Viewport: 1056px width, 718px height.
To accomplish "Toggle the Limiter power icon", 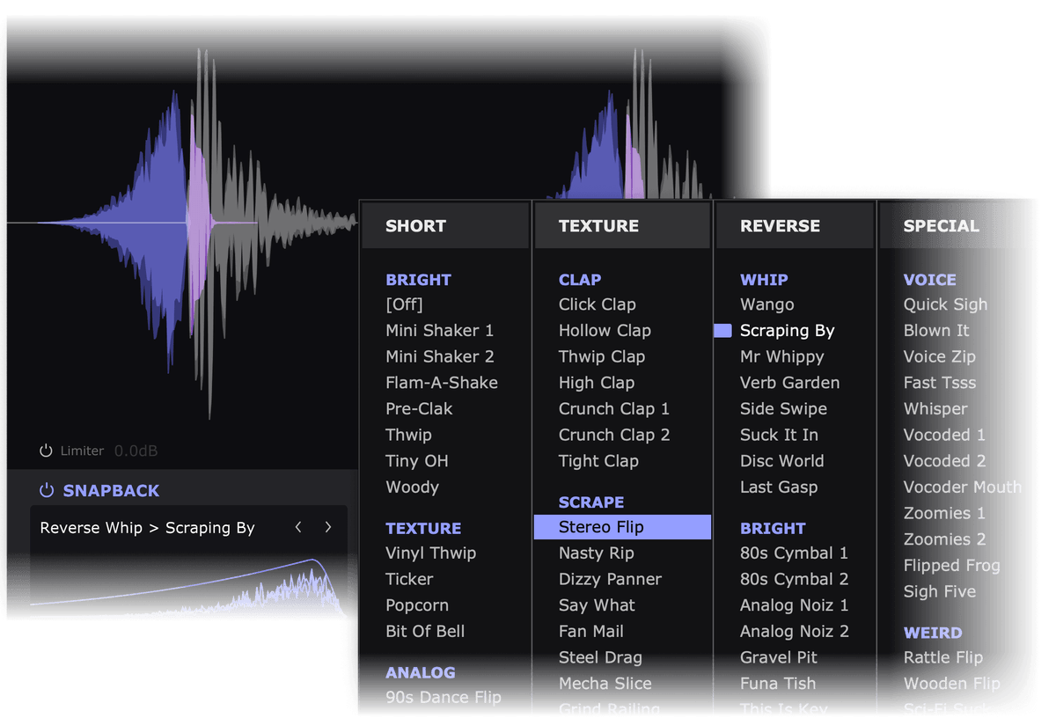I will (x=46, y=451).
